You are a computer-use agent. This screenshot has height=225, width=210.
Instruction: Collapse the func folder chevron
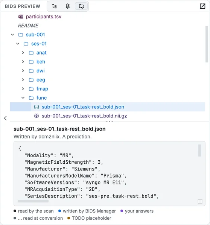point(23,98)
